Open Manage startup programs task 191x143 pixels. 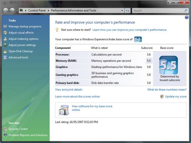tap(25, 27)
